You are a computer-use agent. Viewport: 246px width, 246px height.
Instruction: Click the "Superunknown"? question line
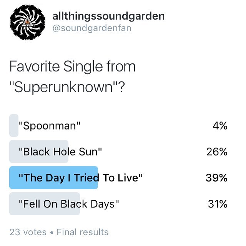pyautogui.click(x=67, y=87)
